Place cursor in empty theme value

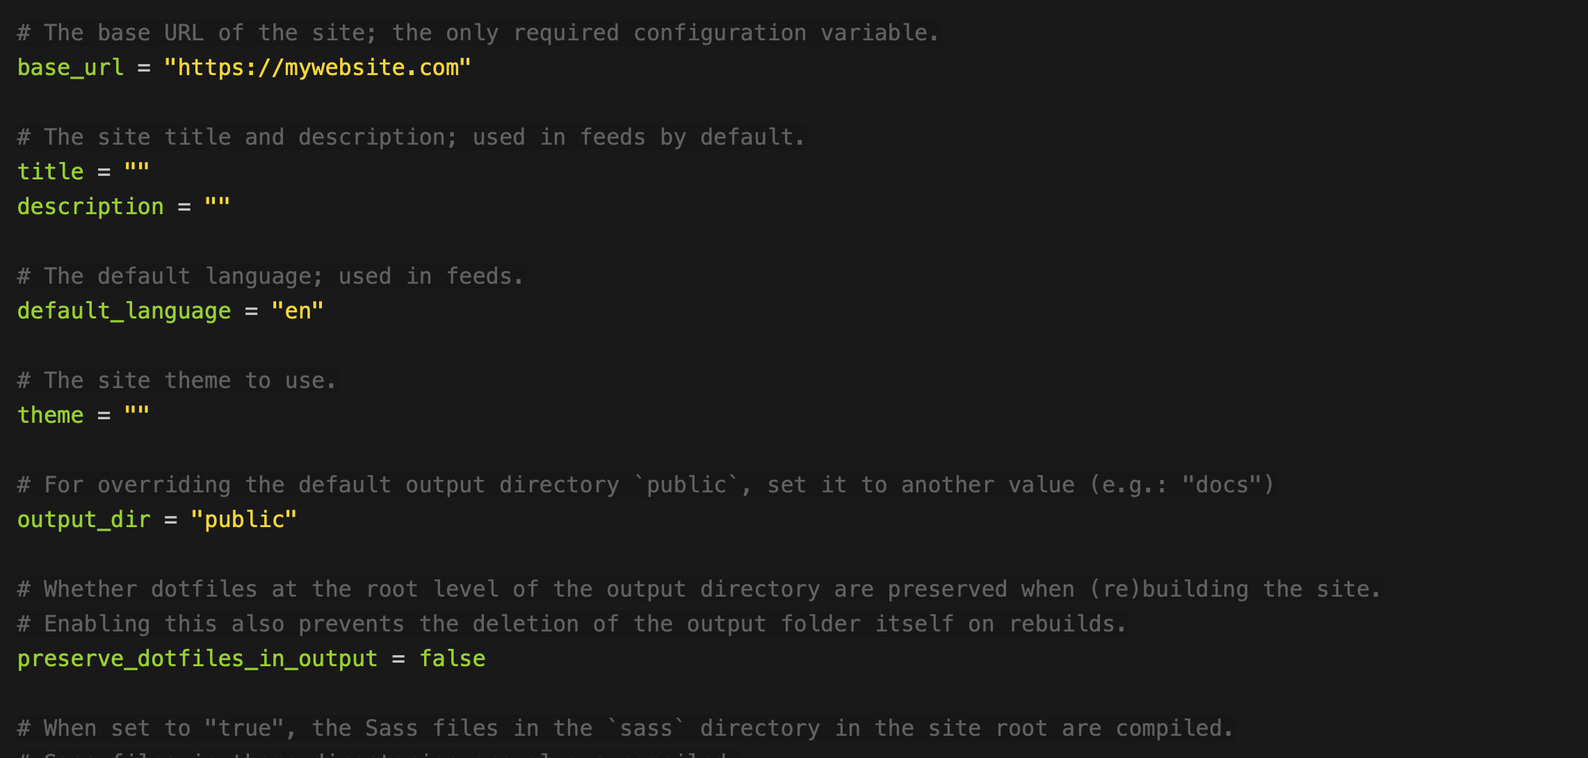[137, 414]
